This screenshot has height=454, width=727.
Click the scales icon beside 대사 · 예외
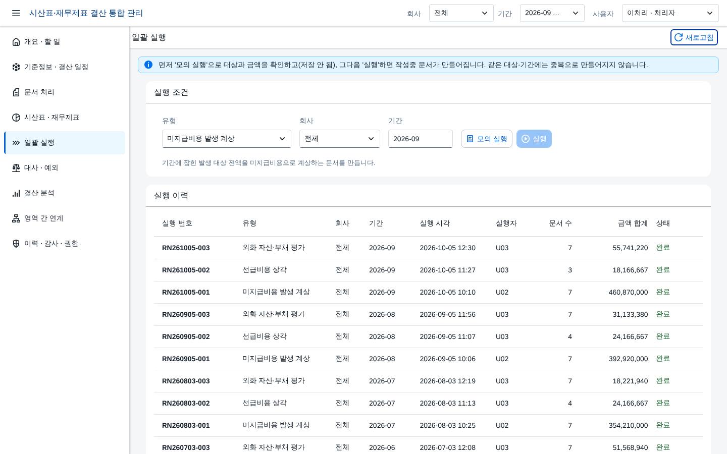(16, 168)
